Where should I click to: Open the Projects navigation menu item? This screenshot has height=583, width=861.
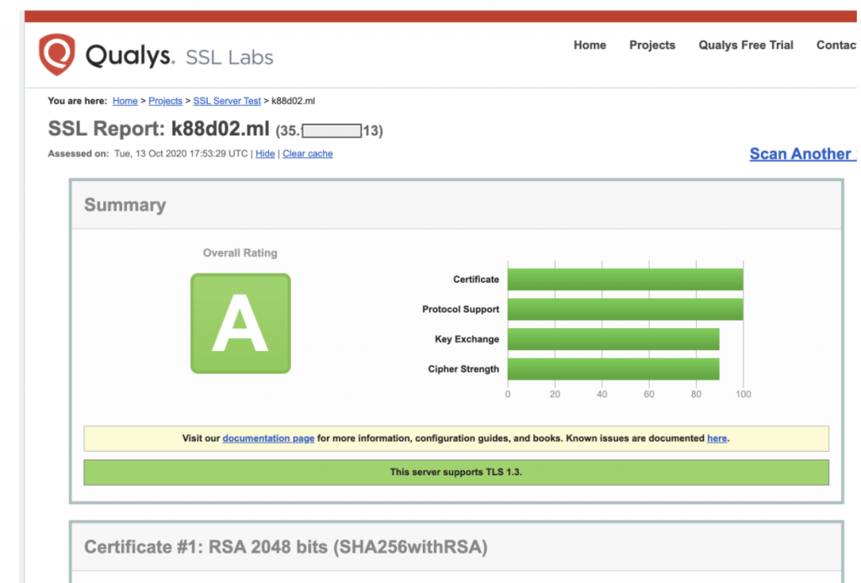652,45
